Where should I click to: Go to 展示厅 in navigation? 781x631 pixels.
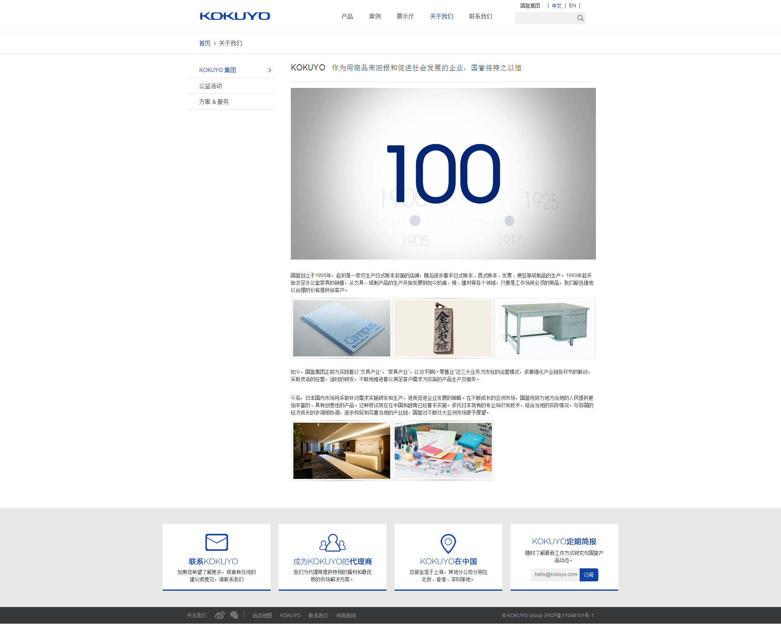pyautogui.click(x=405, y=16)
